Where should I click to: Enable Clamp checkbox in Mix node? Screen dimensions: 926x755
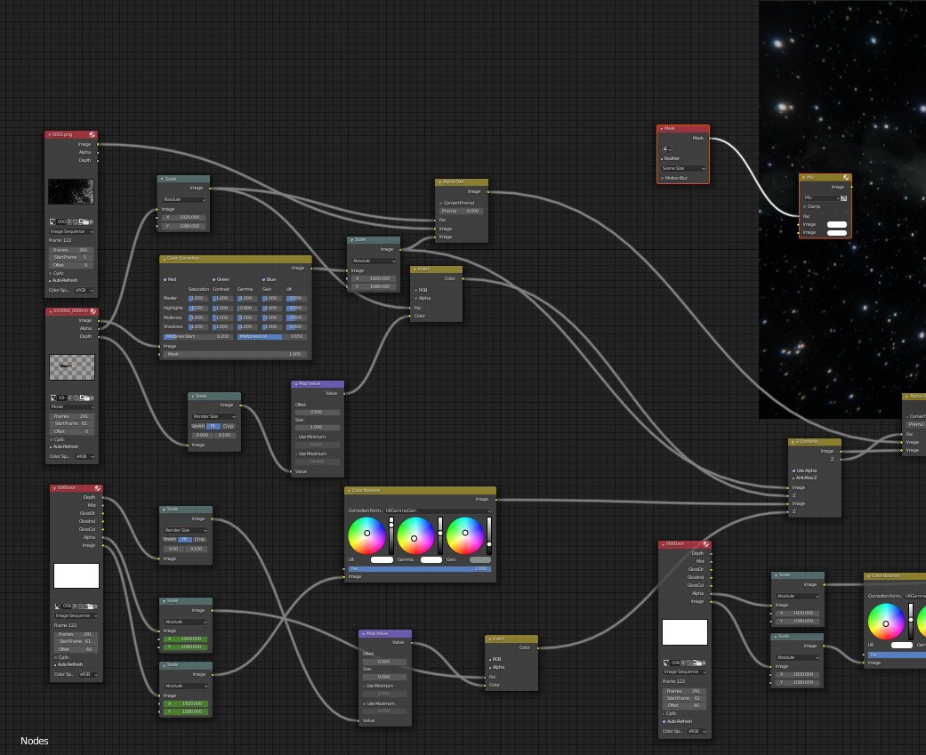click(x=804, y=206)
